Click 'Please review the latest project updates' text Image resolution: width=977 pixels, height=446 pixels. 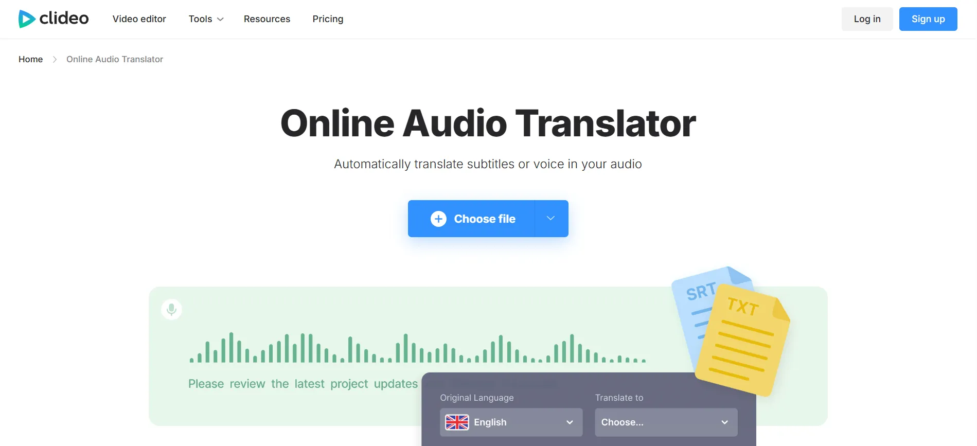(303, 384)
